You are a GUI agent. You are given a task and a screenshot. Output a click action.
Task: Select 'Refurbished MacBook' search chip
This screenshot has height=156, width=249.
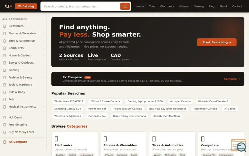pyautogui.click(x=167, y=116)
